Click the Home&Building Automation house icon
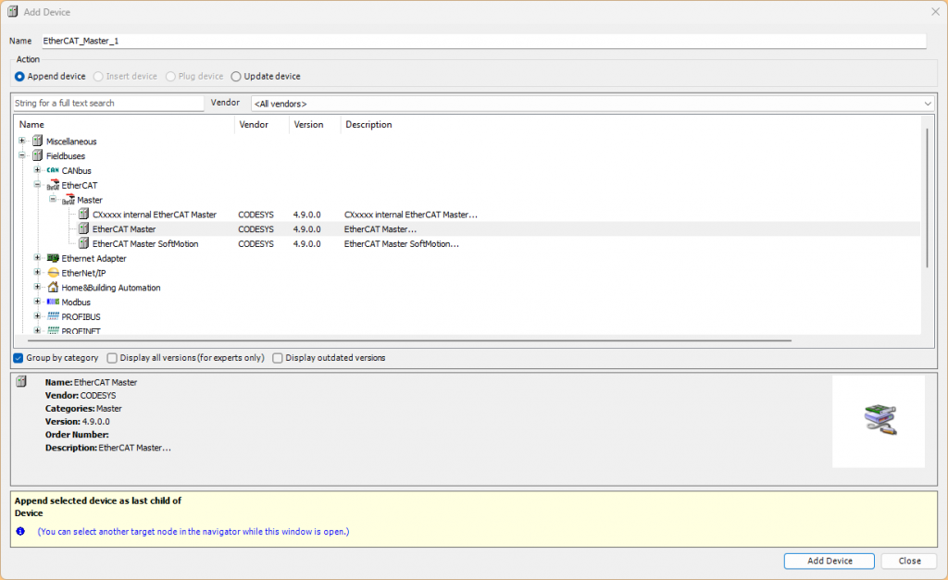The height and width of the screenshot is (580, 948). point(53,288)
